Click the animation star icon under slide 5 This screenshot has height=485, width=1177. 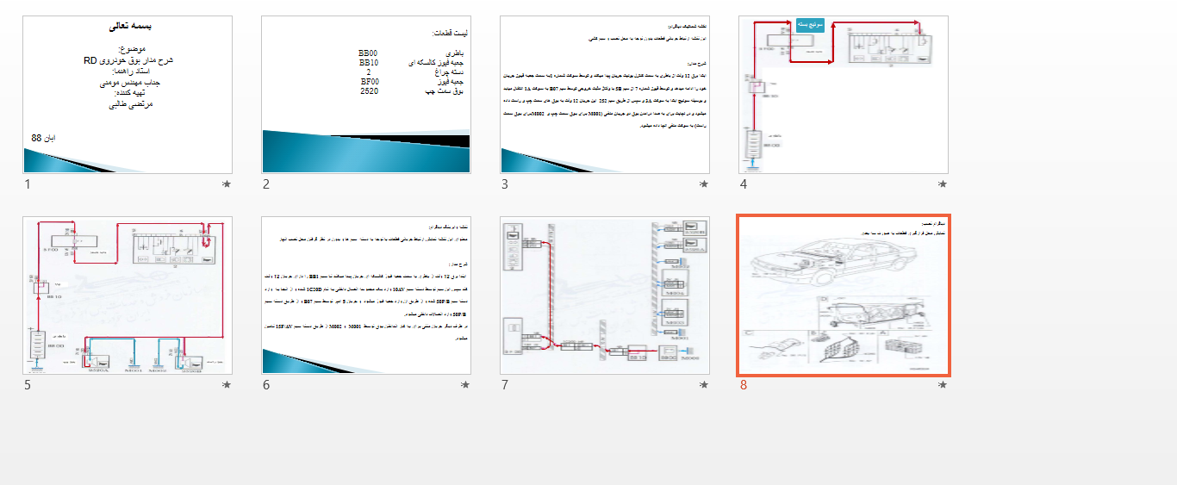coord(227,385)
